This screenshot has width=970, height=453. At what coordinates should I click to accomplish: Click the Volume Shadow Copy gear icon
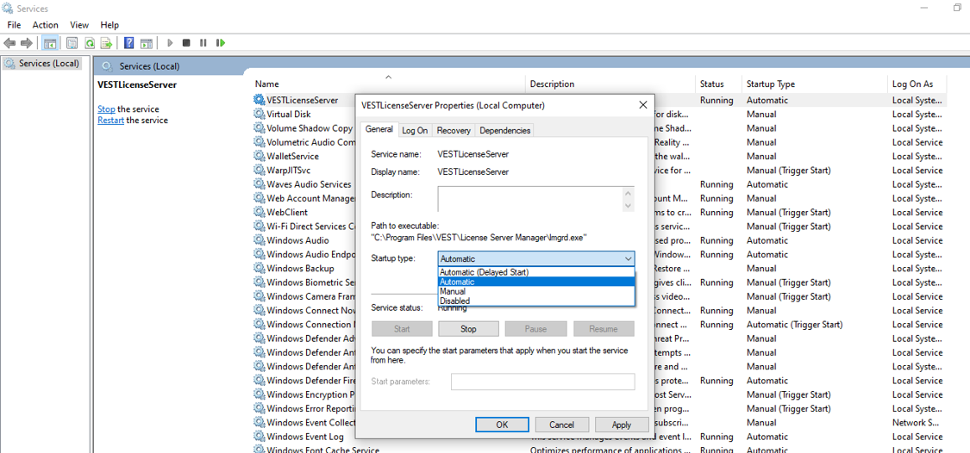(260, 128)
